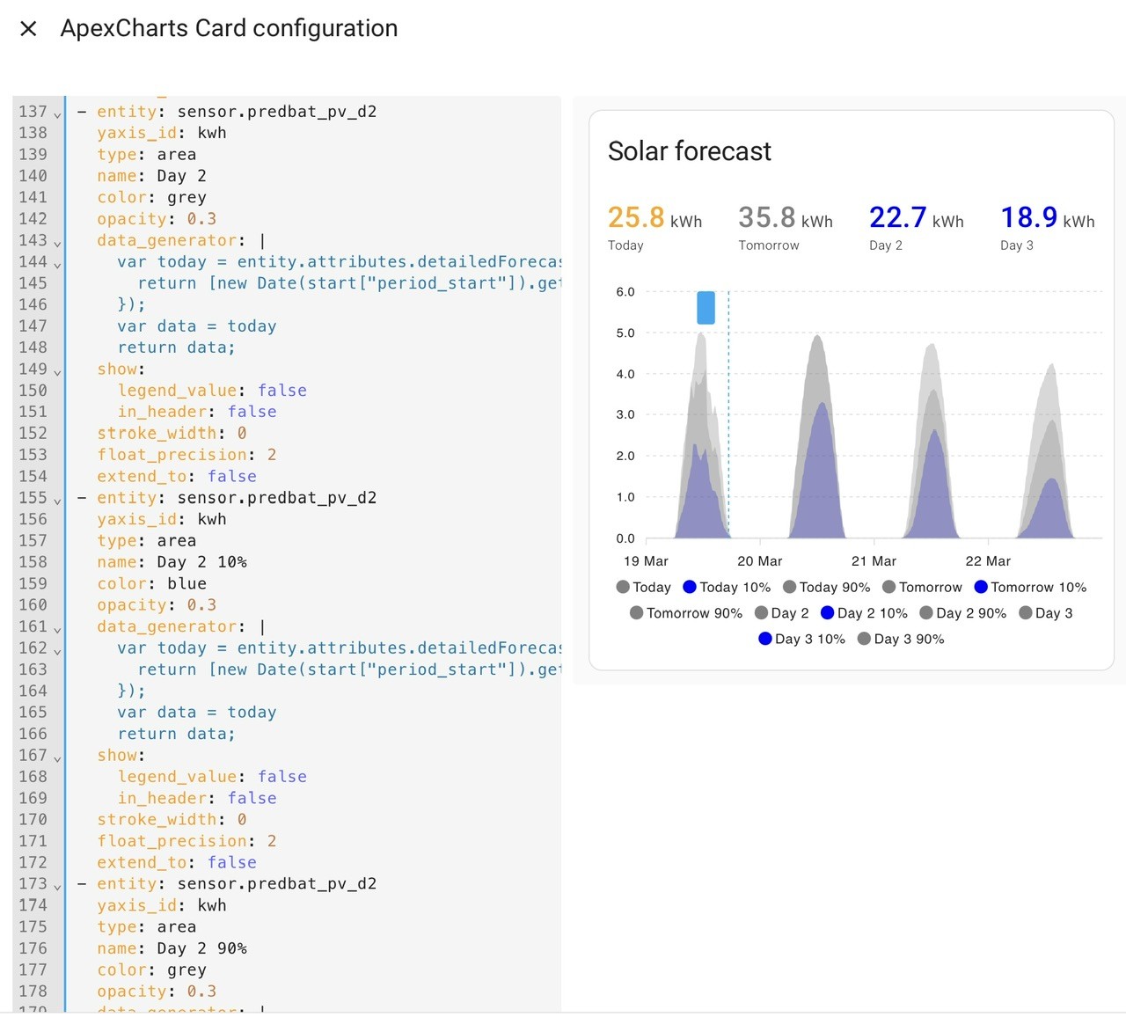Toggle Tomorrow 10% blue legend dot
This screenshot has height=1017, width=1126.
pyautogui.click(x=981, y=587)
